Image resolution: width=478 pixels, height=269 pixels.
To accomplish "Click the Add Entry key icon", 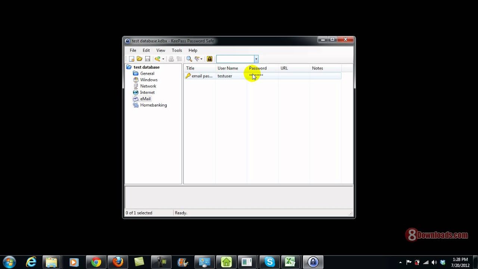I will (x=157, y=59).
